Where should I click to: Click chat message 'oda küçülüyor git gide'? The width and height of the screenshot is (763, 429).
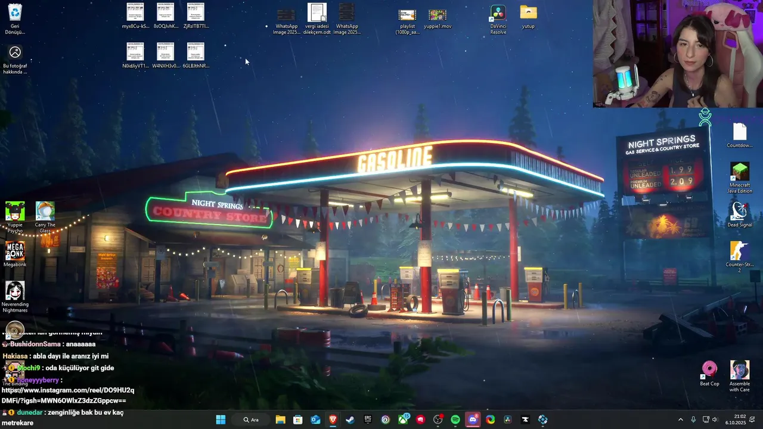click(x=79, y=368)
